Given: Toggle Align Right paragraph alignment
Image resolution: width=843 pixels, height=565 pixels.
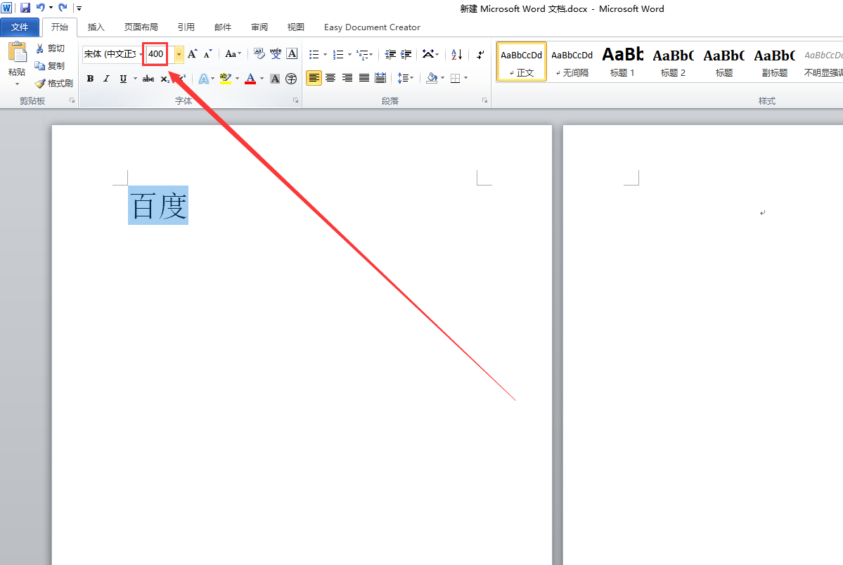Looking at the screenshot, I should coord(347,79).
